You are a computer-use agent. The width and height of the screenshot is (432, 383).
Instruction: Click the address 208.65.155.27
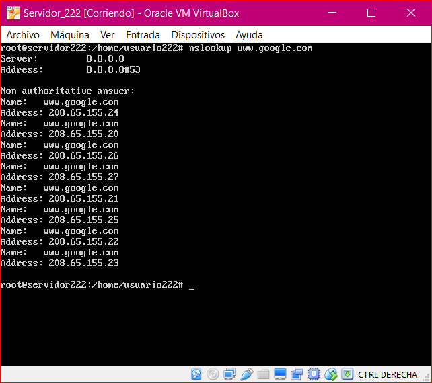click(x=83, y=177)
